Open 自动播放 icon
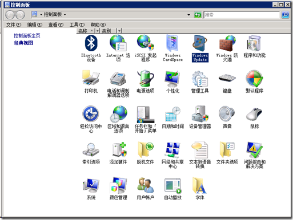 [x=172, y=189]
